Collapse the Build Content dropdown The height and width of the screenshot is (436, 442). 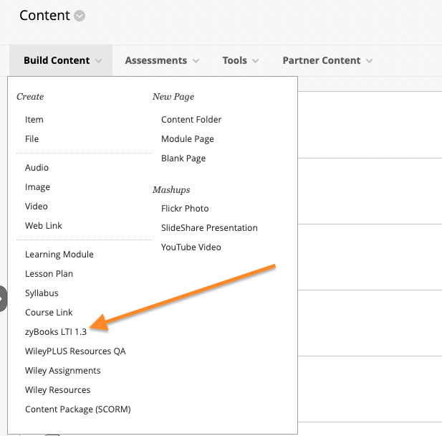(61, 60)
